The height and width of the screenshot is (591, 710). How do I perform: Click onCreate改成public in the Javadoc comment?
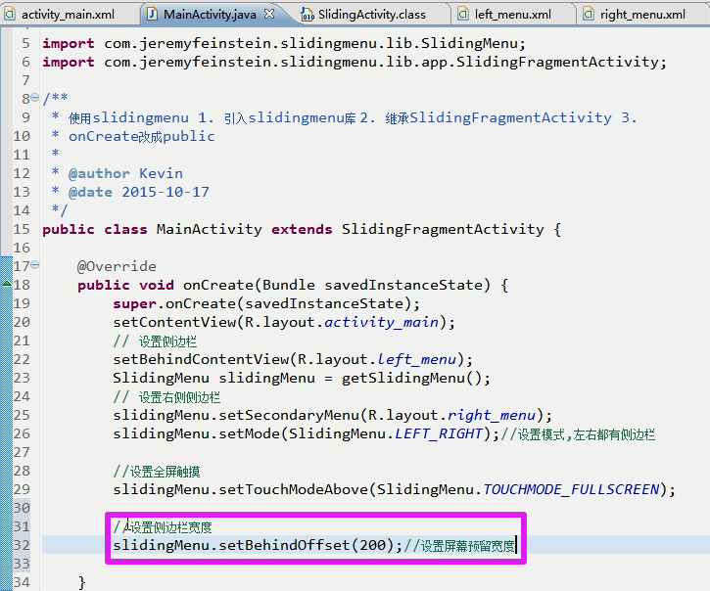point(142,136)
